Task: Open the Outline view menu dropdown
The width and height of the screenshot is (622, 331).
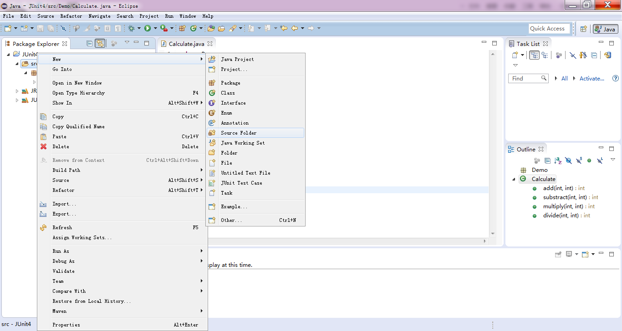Action: click(x=613, y=160)
